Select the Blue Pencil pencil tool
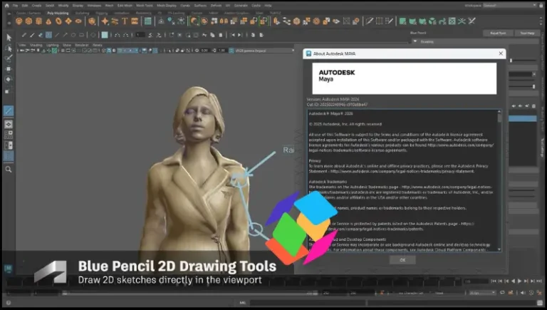This screenshot has width=547, height=310. click(24, 35)
